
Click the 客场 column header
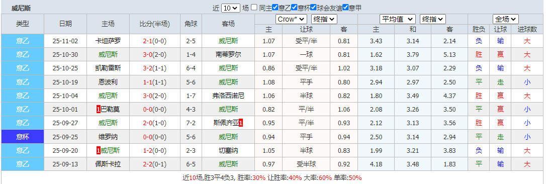point(228,24)
